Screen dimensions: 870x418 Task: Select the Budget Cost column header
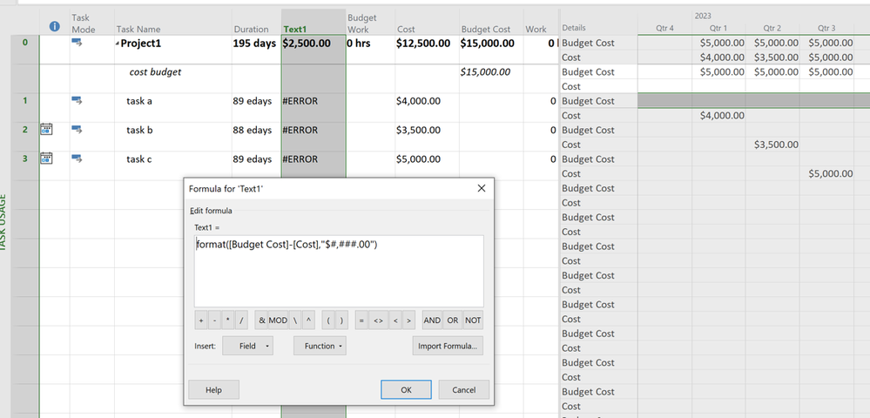(x=491, y=22)
